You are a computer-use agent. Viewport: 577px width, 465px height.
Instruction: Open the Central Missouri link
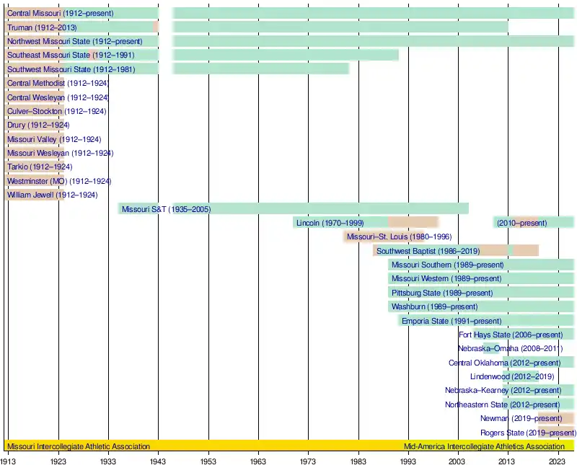point(34,14)
